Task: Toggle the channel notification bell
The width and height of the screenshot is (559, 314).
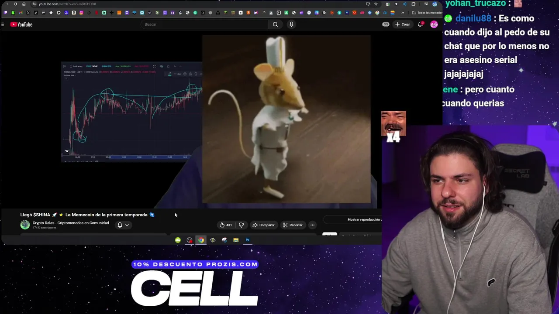Action: (x=120, y=225)
